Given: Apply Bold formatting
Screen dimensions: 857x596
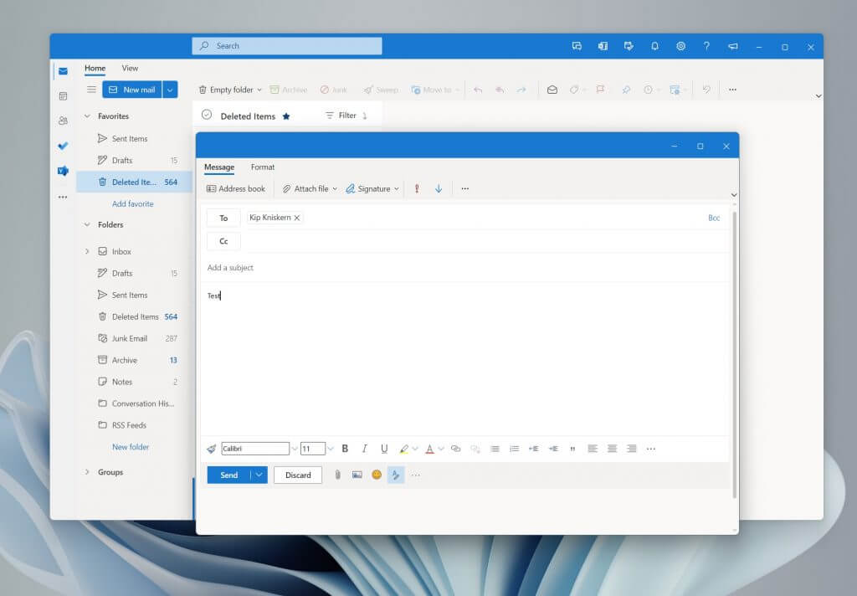Looking at the screenshot, I should [345, 449].
